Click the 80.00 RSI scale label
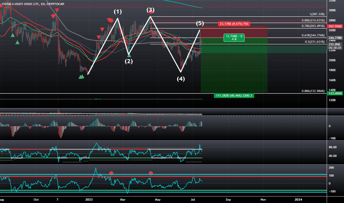Image resolution: width=344 pixels, height=203 pixels. coord(333,147)
